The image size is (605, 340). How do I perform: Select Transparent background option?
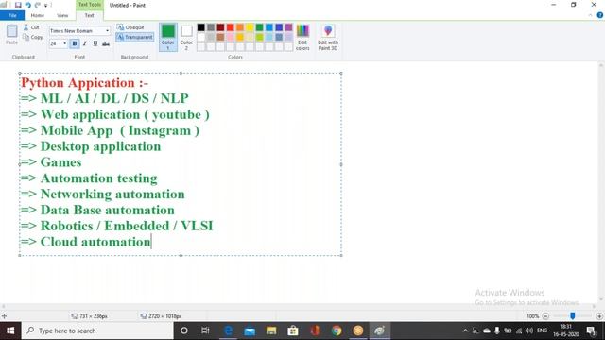[134, 37]
